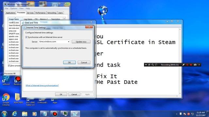Click Notepad vertical scrollbar down arrow

click(x=180, y=93)
